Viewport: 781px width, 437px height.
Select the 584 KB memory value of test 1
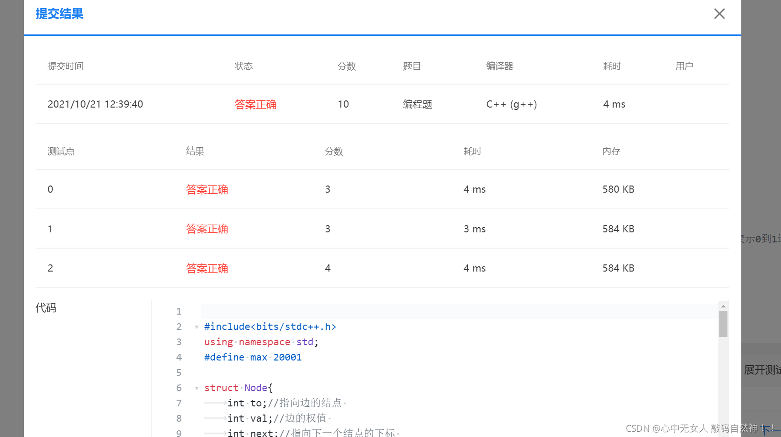[x=618, y=229]
